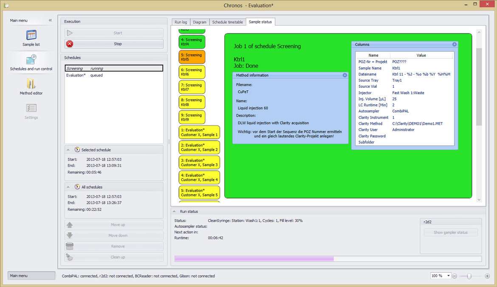Click the Start execution button

pos(114,33)
